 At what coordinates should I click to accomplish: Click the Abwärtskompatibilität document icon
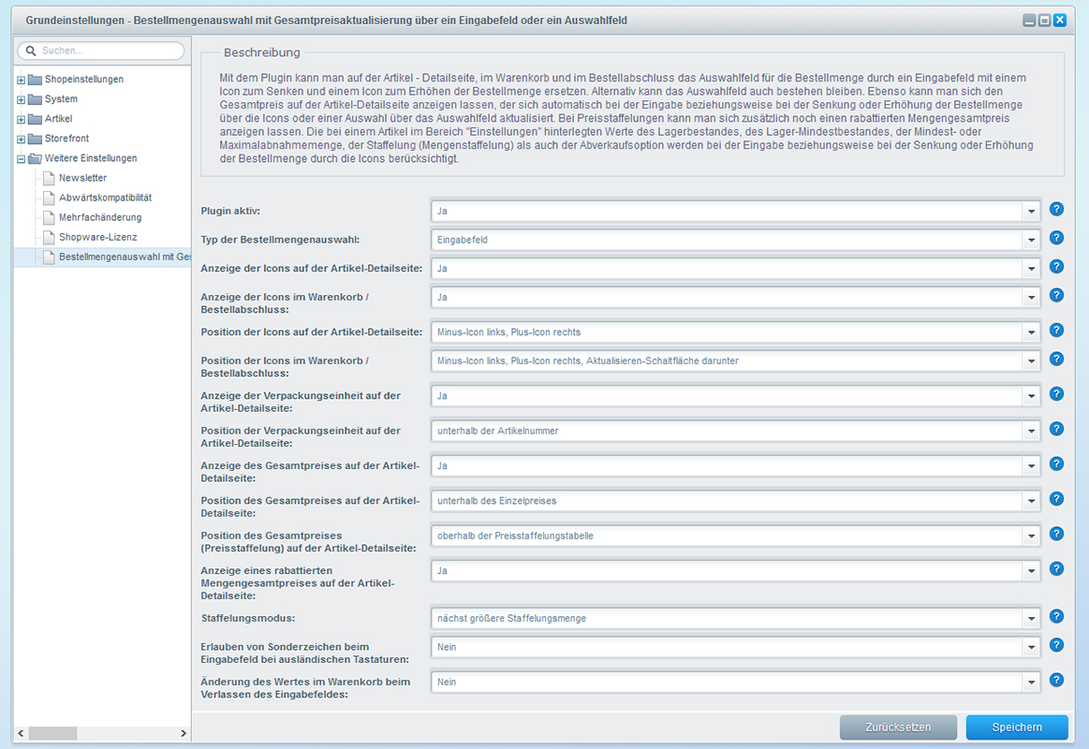[x=49, y=198]
